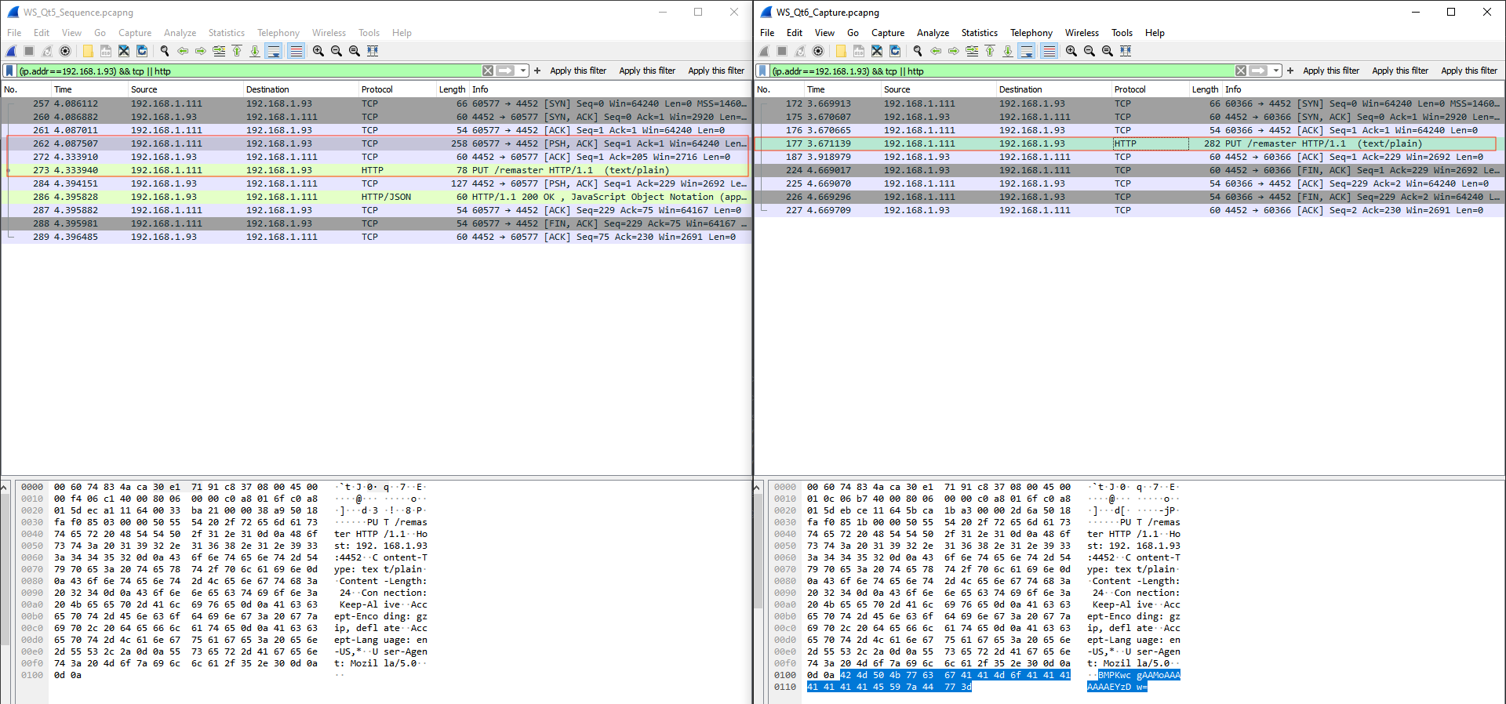This screenshot has height=704, width=1506.
Task: Click Capture Options gear in Qt5 window
Action: pyautogui.click(x=65, y=51)
